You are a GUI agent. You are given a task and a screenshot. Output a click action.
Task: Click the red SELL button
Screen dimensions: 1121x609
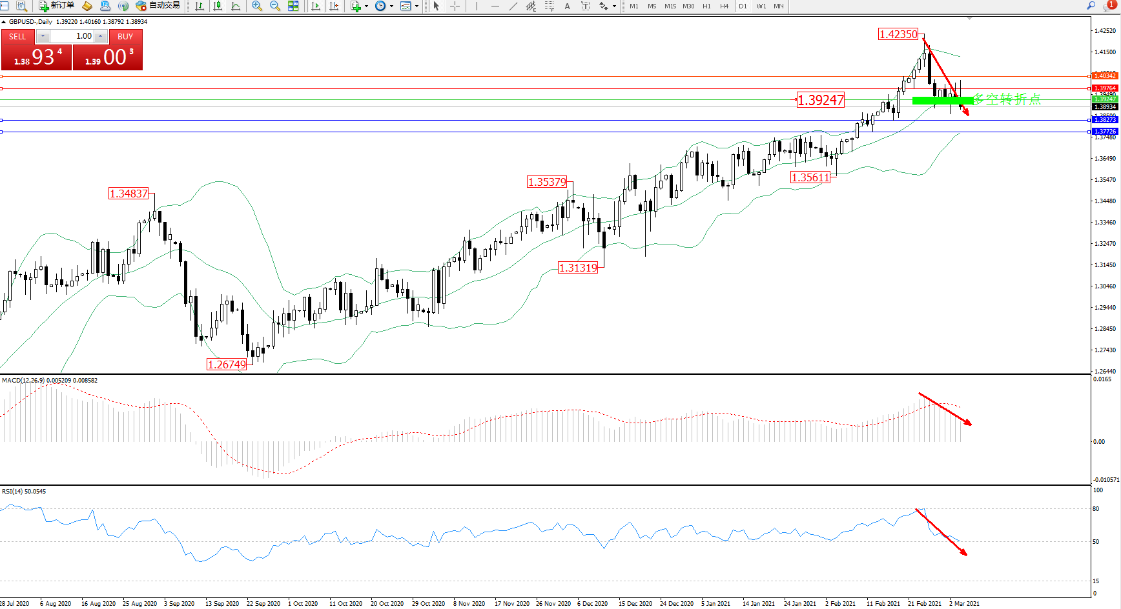click(17, 37)
